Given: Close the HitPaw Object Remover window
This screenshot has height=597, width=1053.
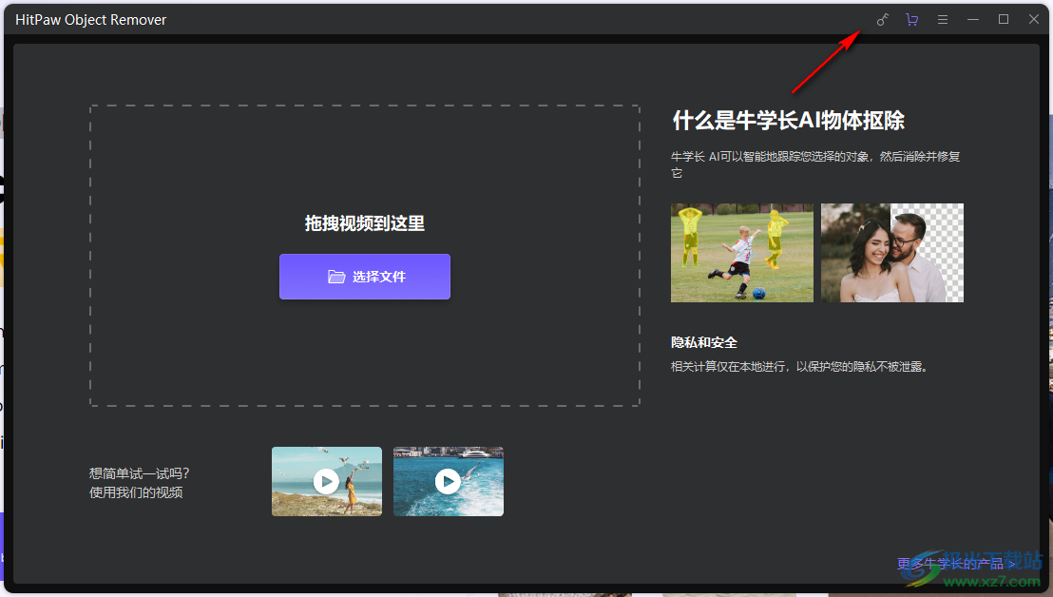Looking at the screenshot, I should coord(1034,19).
